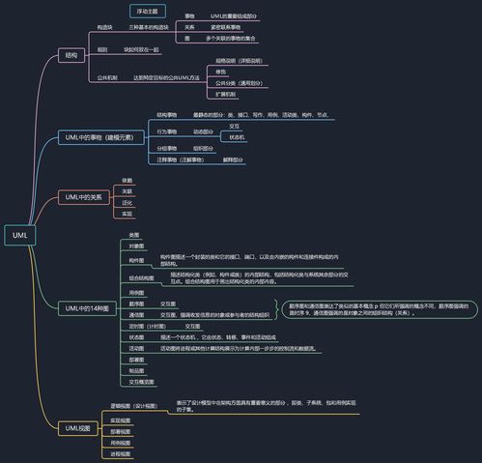Select the 进程视图 topic
The width and height of the screenshot is (482, 463).
pyautogui.click(x=121, y=454)
